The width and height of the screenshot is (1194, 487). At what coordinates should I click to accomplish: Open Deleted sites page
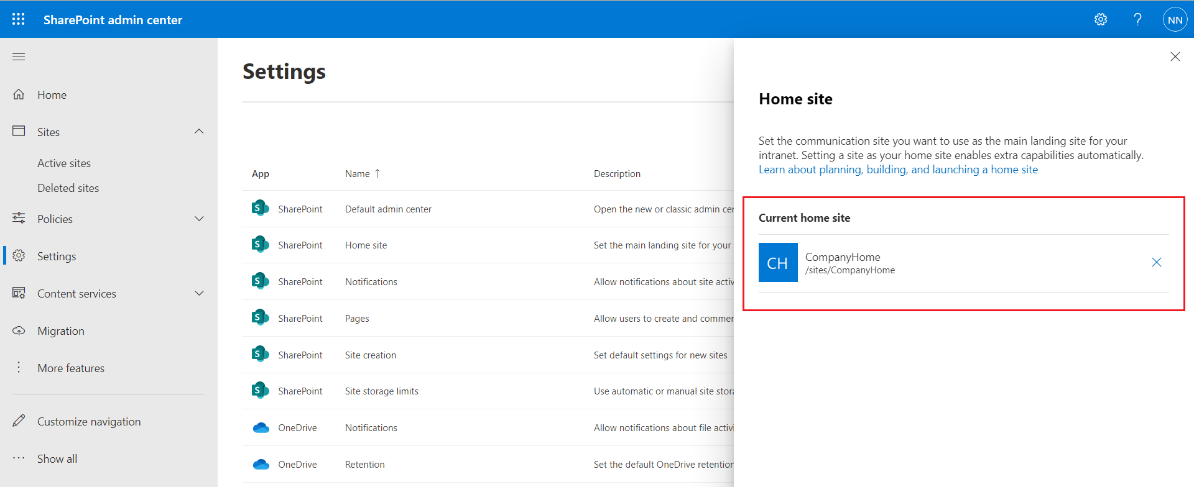click(68, 188)
